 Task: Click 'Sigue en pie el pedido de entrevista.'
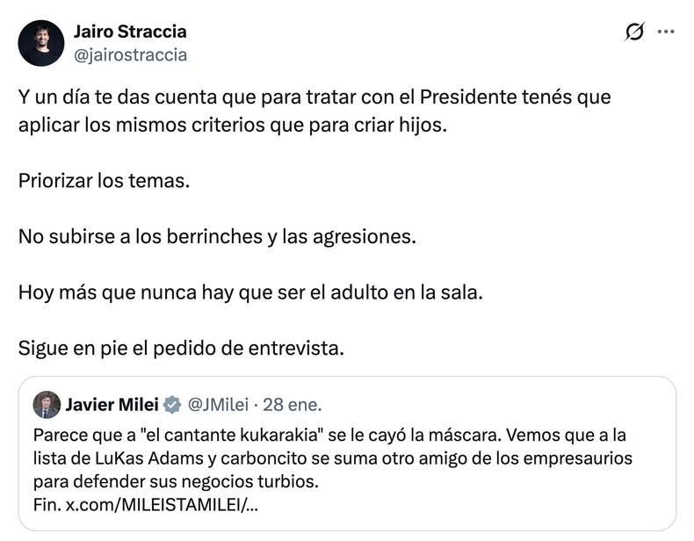[x=182, y=348]
